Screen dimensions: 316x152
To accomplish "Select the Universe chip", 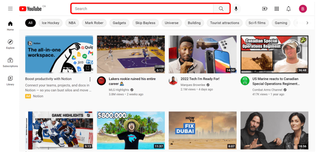I will pos(172,23).
